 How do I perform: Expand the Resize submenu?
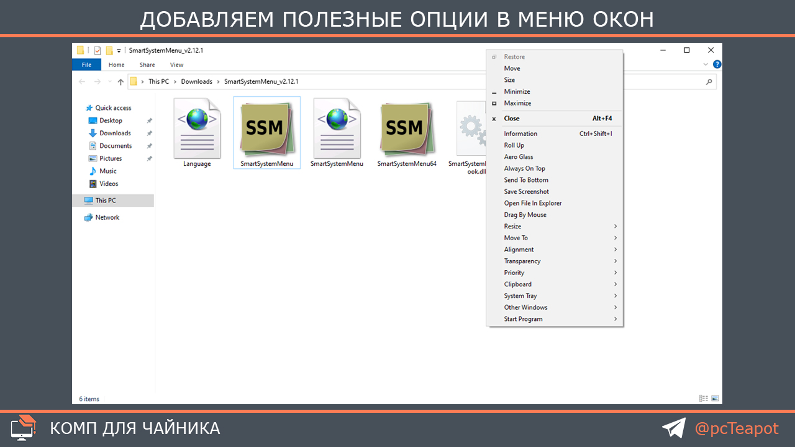[x=555, y=227]
